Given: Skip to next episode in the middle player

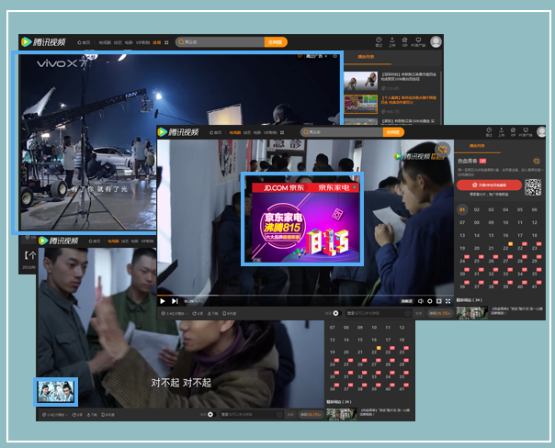Looking at the screenshot, I should [x=175, y=300].
